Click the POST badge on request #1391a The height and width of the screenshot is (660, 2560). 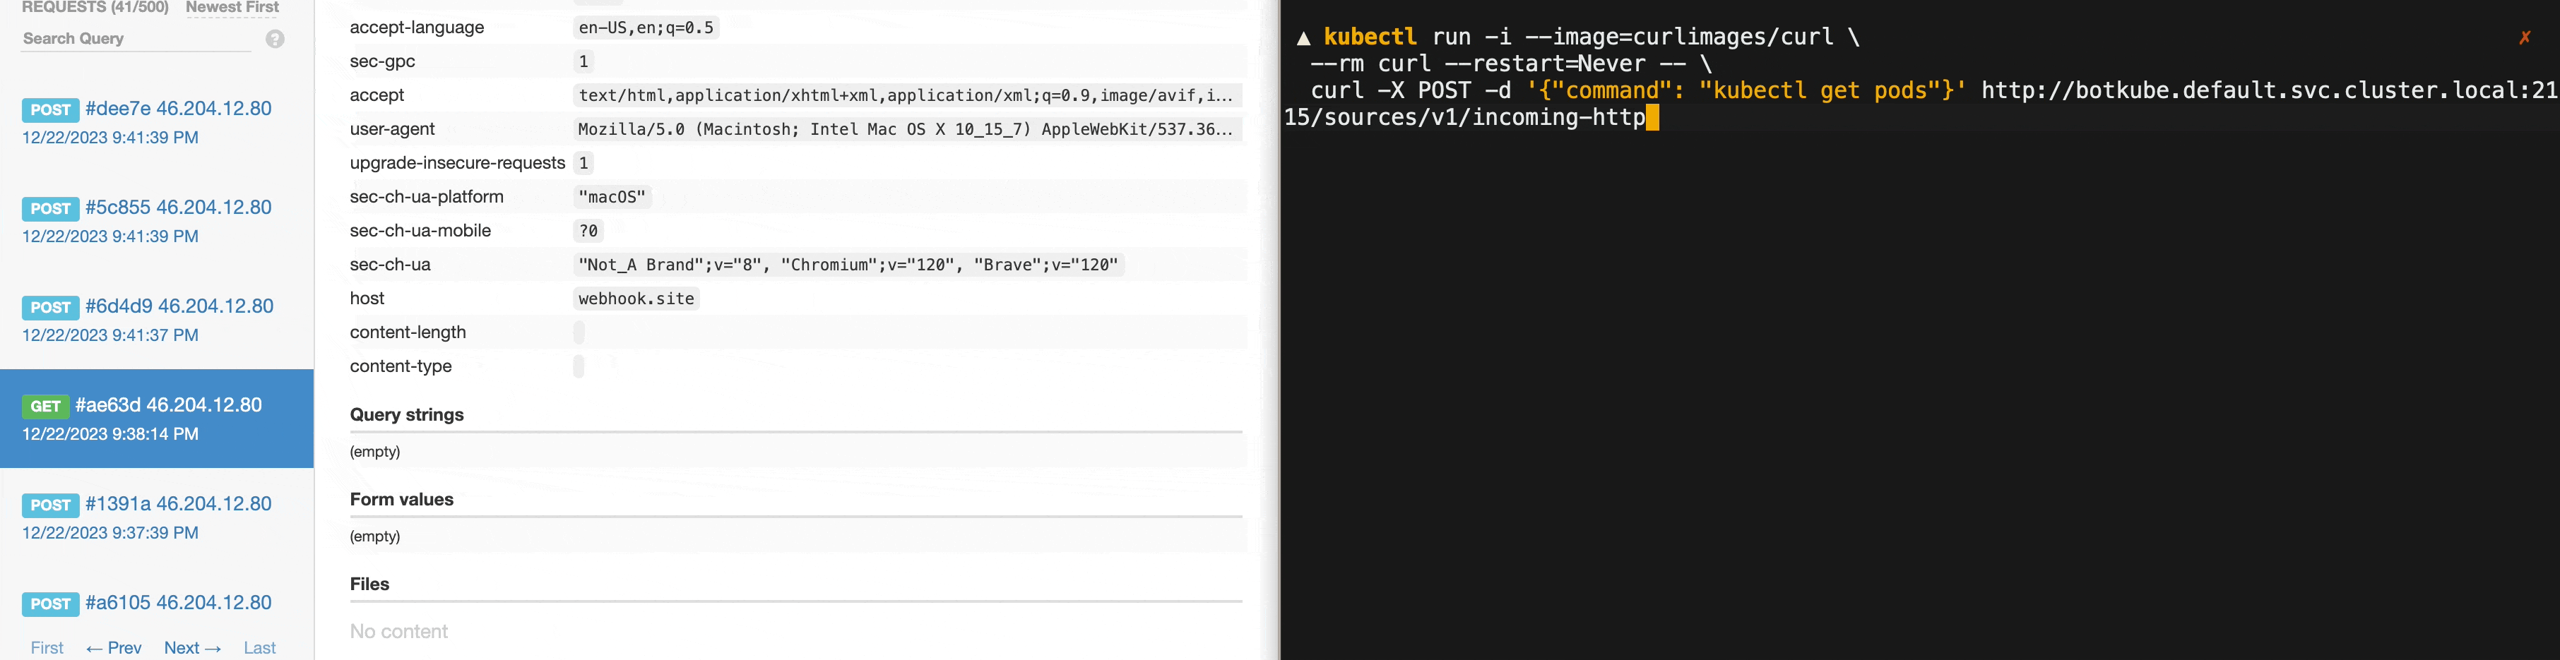[x=51, y=505]
